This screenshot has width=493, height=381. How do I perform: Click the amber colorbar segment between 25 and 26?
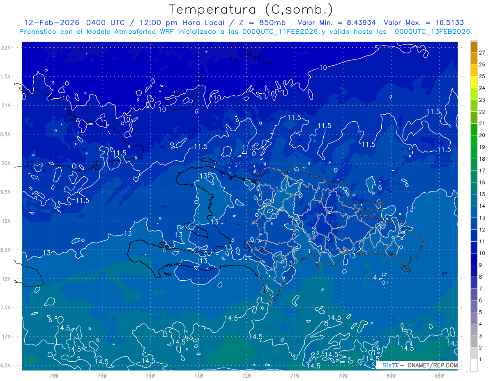(474, 71)
